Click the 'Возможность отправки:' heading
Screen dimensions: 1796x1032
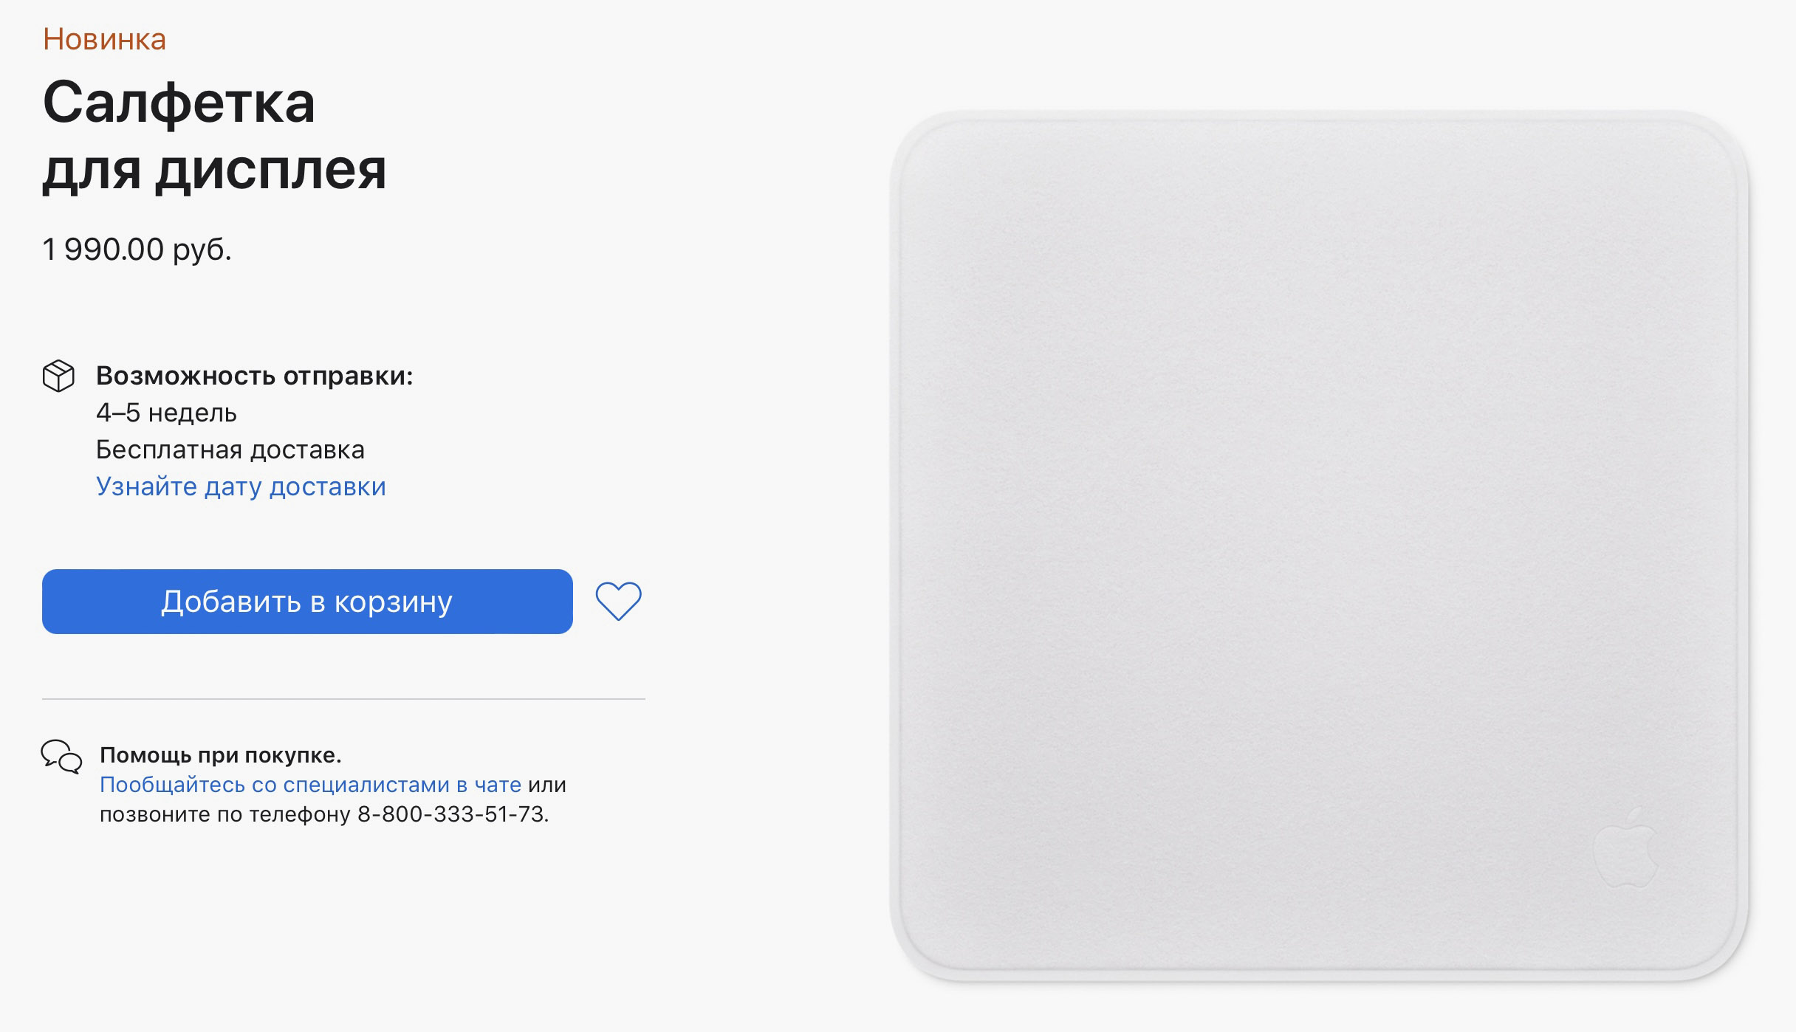click(x=255, y=376)
